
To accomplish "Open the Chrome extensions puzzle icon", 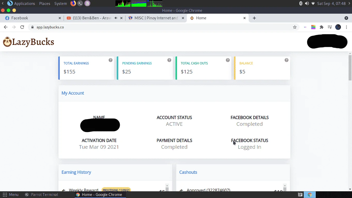I will point(322,27).
